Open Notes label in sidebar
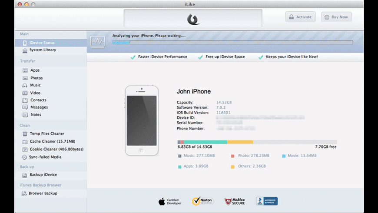The width and height of the screenshot is (378, 213). click(36, 115)
